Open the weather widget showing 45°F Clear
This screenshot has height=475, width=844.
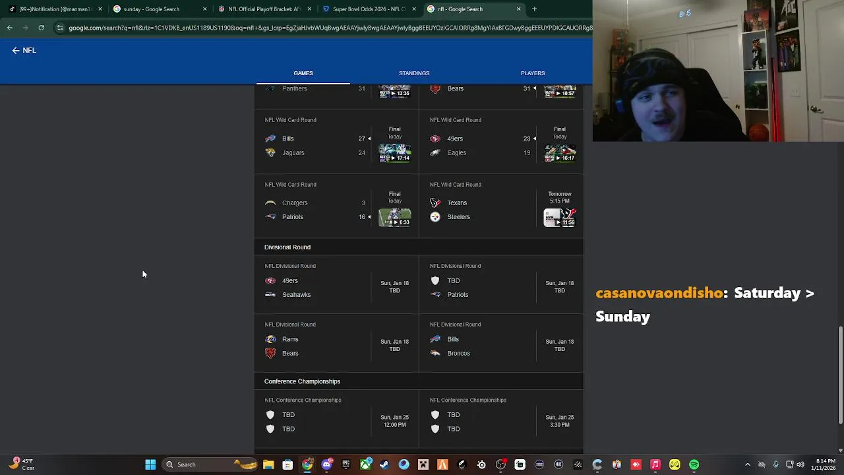[22, 464]
